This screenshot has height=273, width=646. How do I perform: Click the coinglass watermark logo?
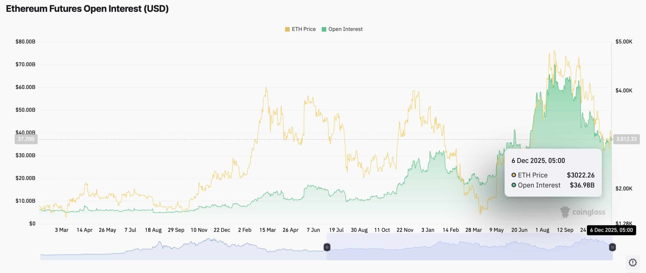(x=580, y=212)
